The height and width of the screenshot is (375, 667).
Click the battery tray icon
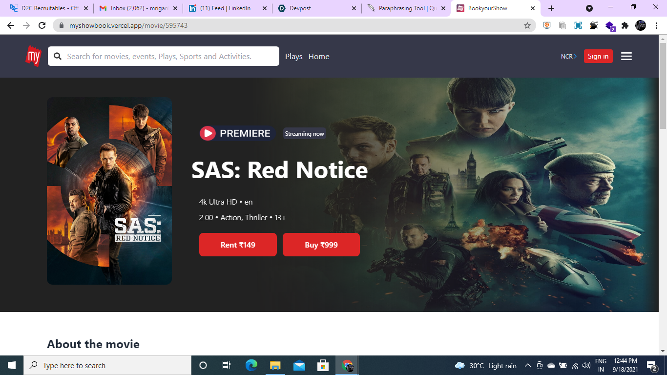563,365
